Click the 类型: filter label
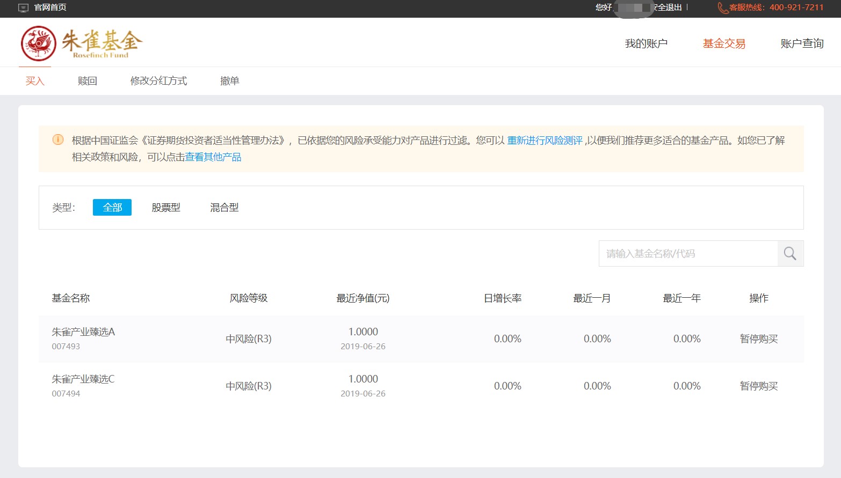Screen dimensions: 841x478 (63, 208)
